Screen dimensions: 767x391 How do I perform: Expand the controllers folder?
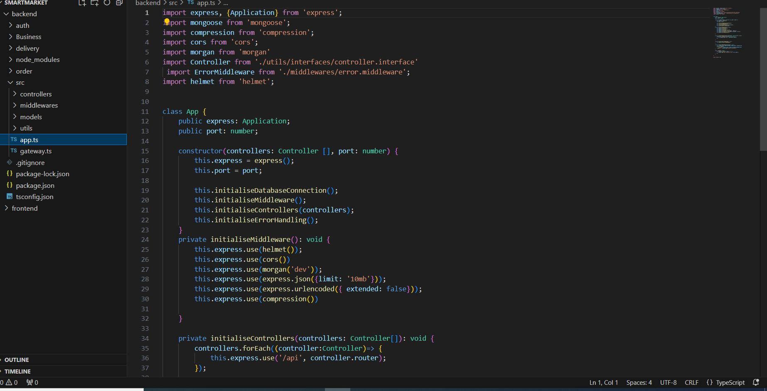pos(36,94)
